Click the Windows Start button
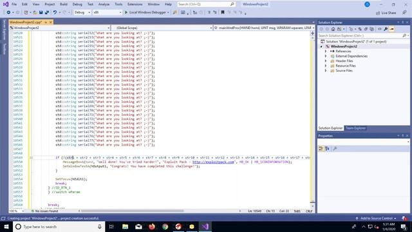412x232 pixels. (x=6, y=226)
